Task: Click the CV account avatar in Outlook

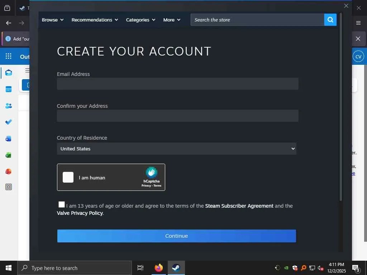Action: tap(358, 57)
